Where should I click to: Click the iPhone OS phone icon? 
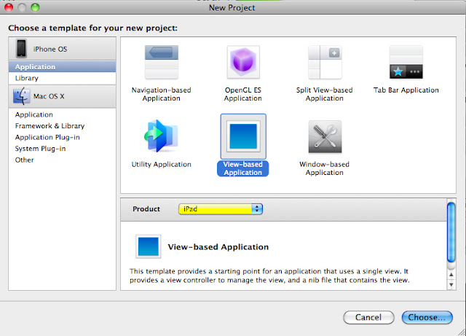(x=21, y=48)
